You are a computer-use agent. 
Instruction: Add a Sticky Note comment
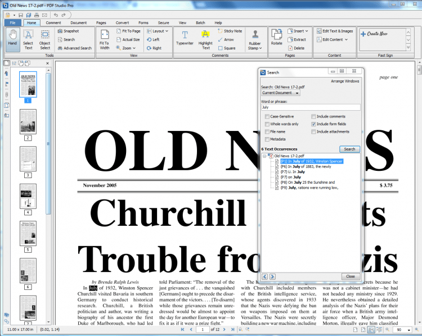tap(229, 31)
